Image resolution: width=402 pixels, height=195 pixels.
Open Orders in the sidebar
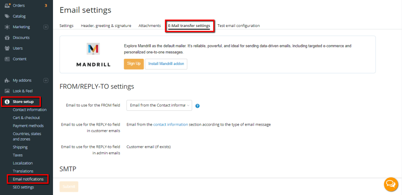[x=19, y=5]
